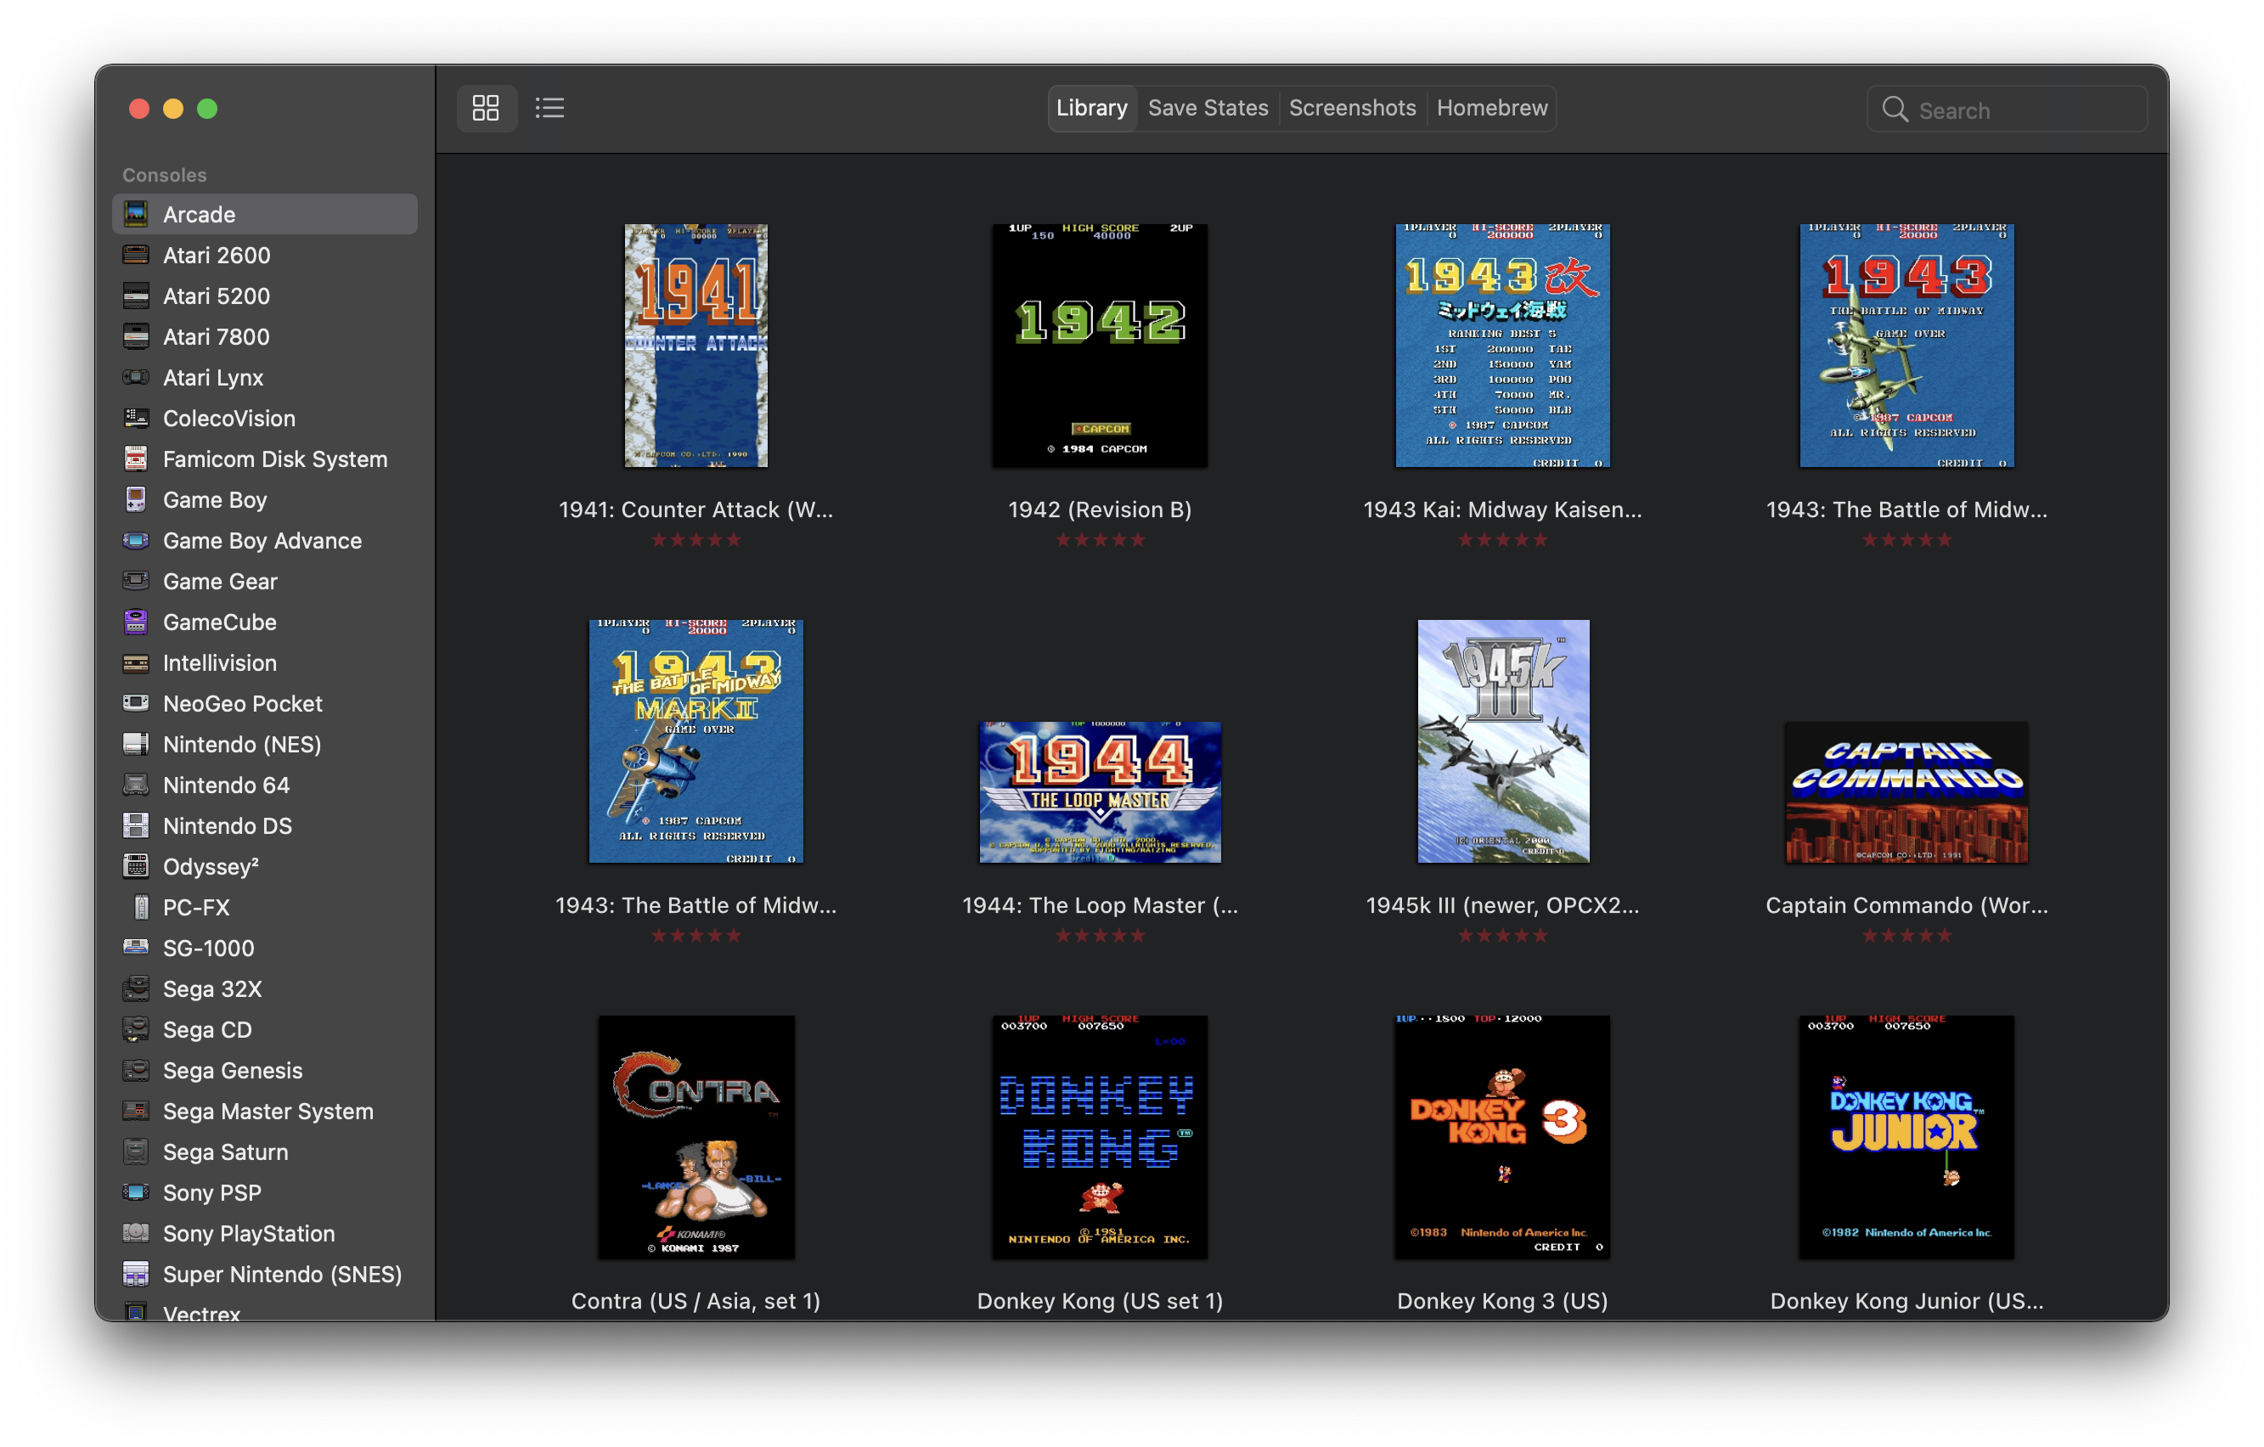This screenshot has width=2264, height=1447.
Task: Open the Homebrew tab
Action: pyautogui.click(x=1491, y=108)
